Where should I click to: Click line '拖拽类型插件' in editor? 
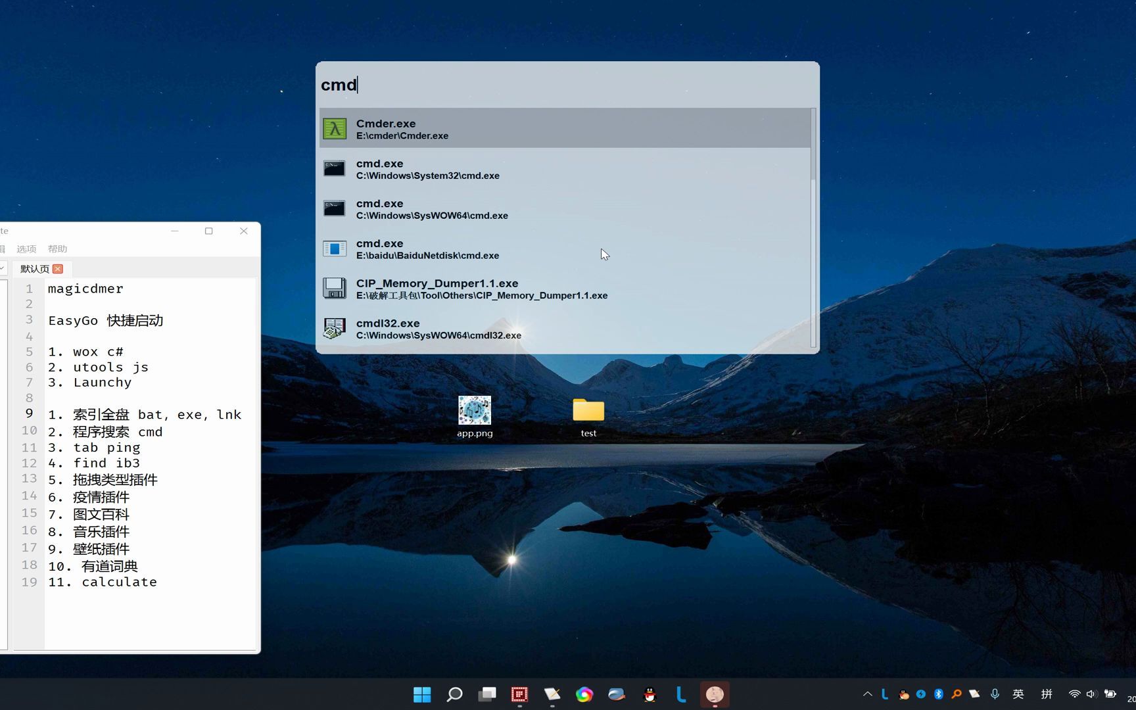[x=103, y=479]
